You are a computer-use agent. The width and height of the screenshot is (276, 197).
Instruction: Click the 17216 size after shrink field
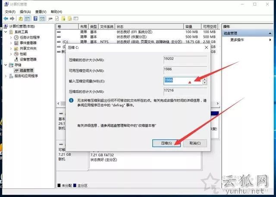pos(185,91)
